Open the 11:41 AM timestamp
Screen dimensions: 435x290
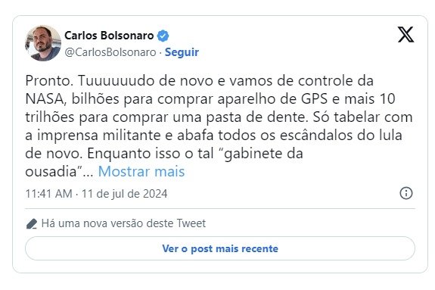tap(49, 194)
